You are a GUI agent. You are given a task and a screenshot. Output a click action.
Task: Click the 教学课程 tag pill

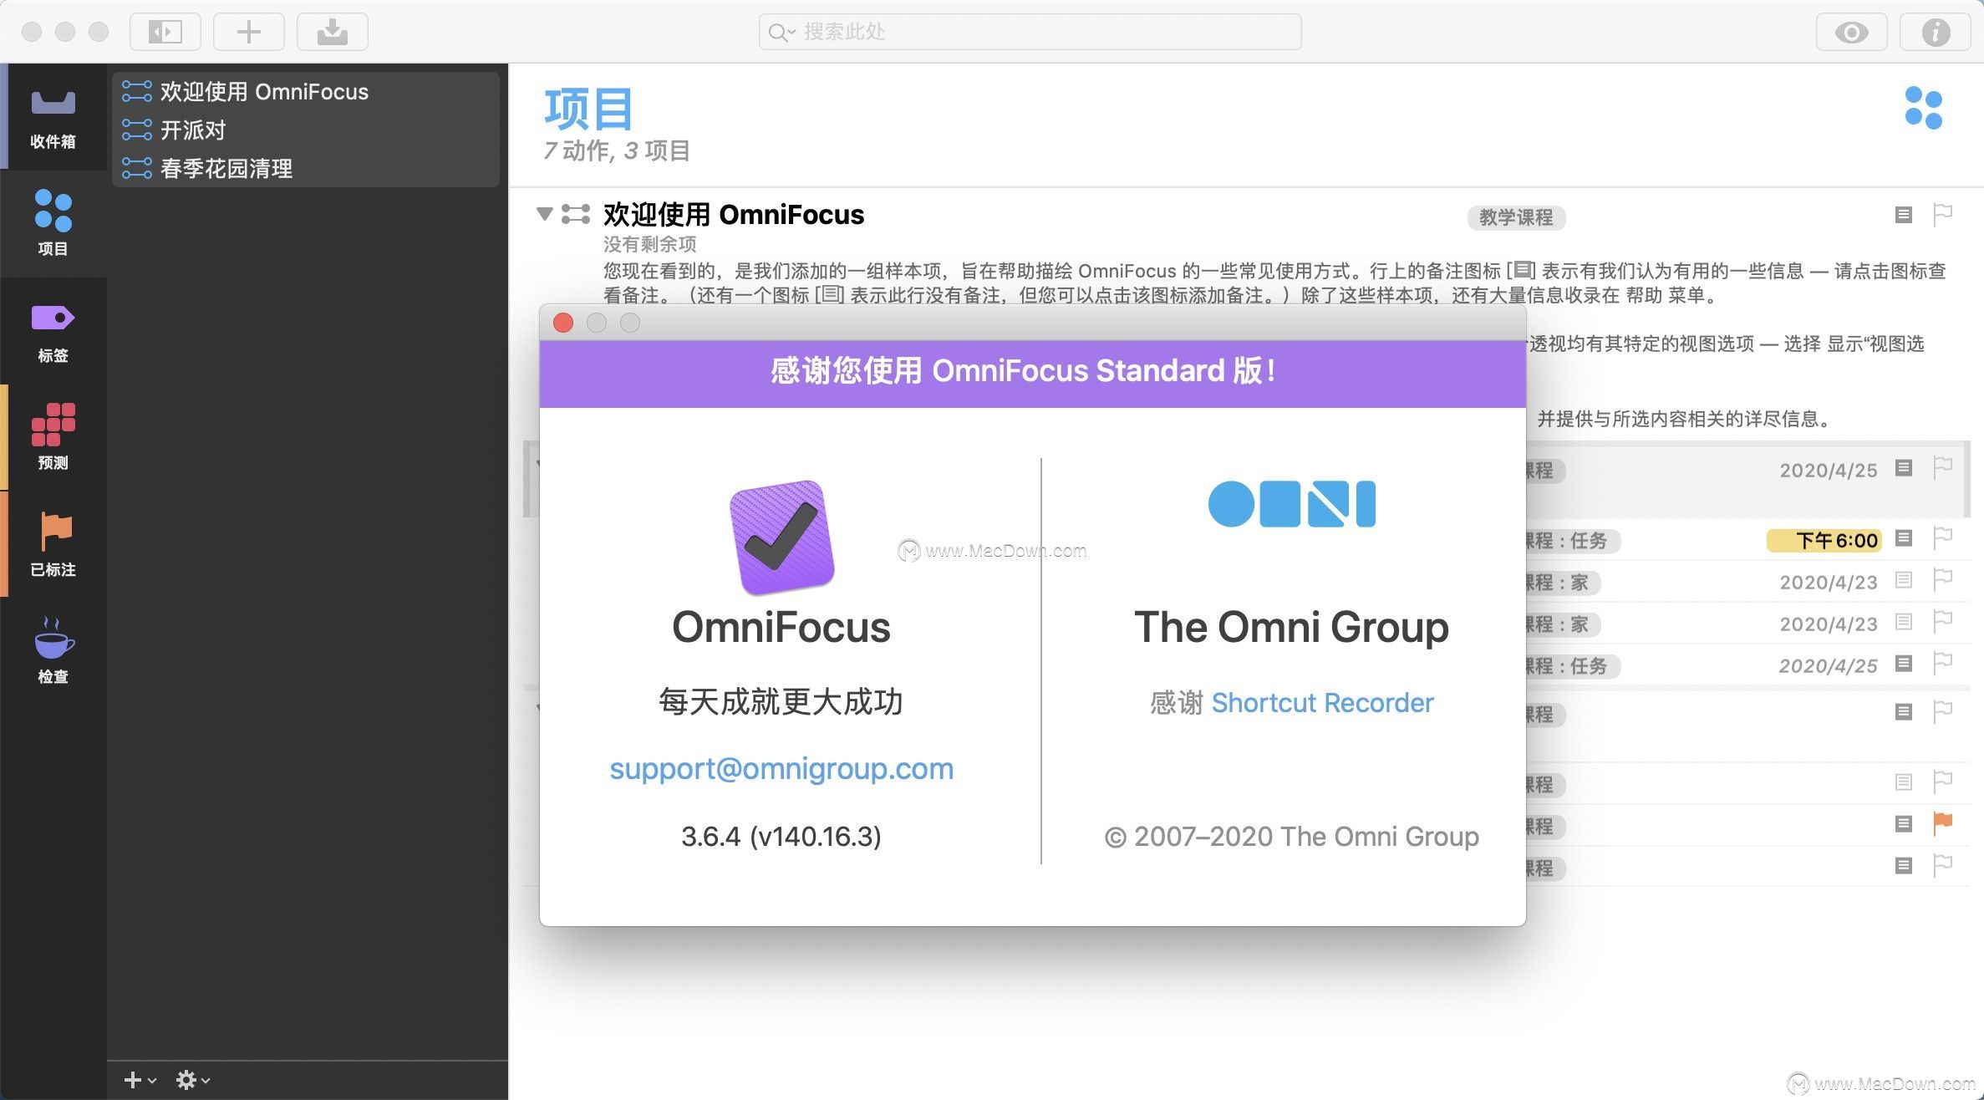pyautogui.click(x=1516, y=217)
